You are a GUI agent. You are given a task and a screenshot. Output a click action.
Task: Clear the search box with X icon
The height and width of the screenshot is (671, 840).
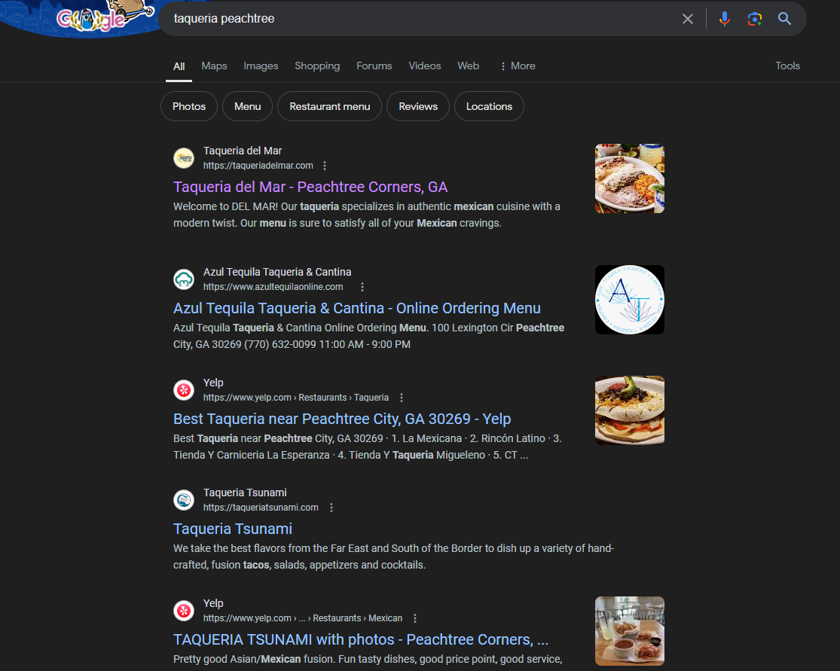coord(687,19)
